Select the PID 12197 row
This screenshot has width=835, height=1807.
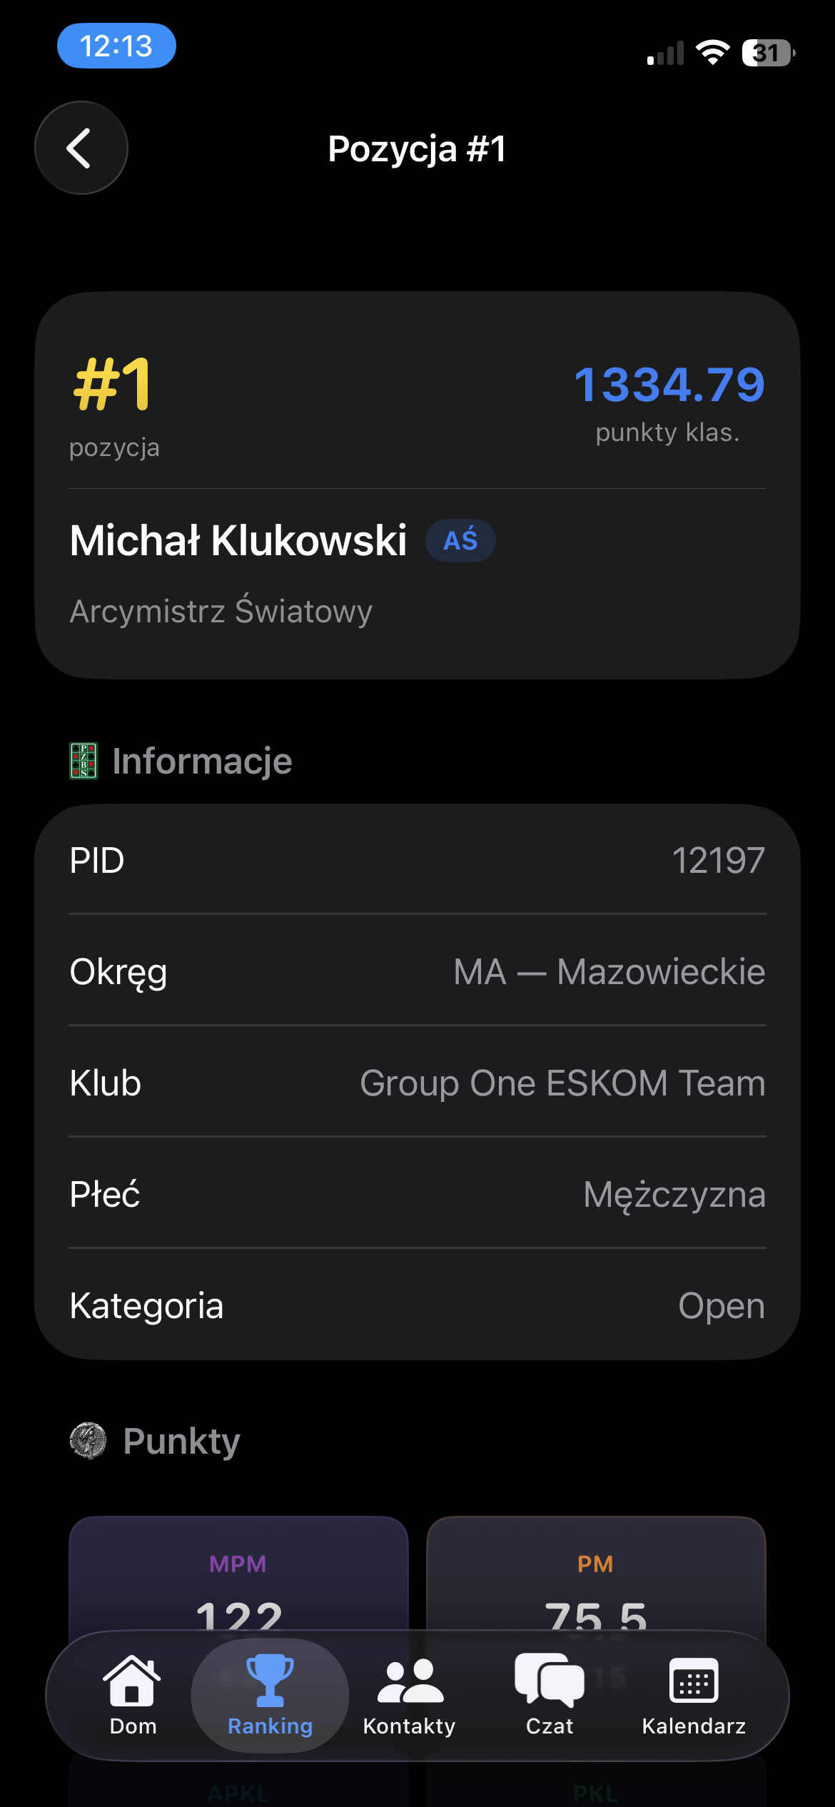(417, 860)
